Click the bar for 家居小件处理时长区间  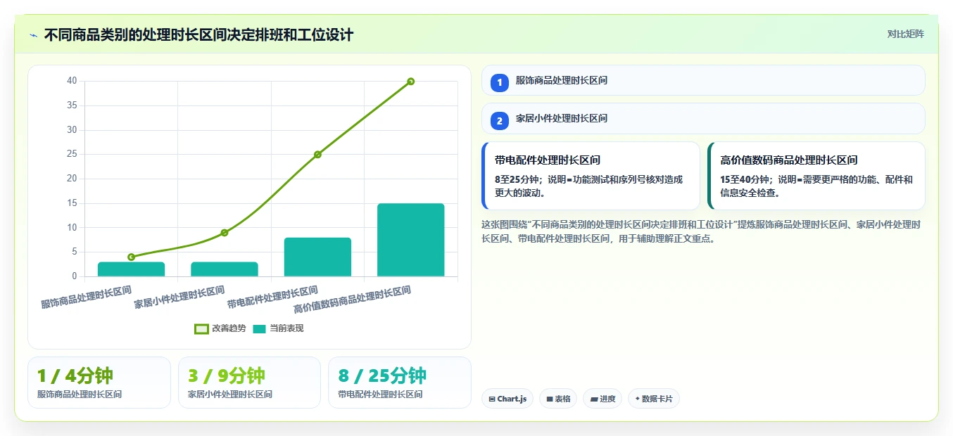[225, 269]
